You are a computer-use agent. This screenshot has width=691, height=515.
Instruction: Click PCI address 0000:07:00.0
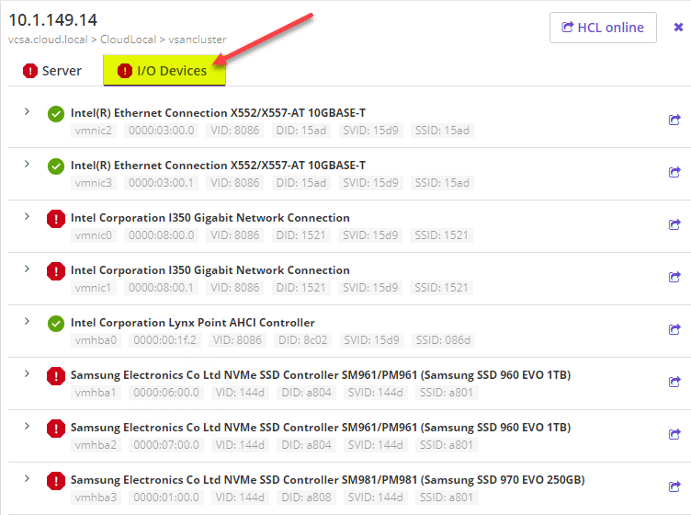[166, 445]
